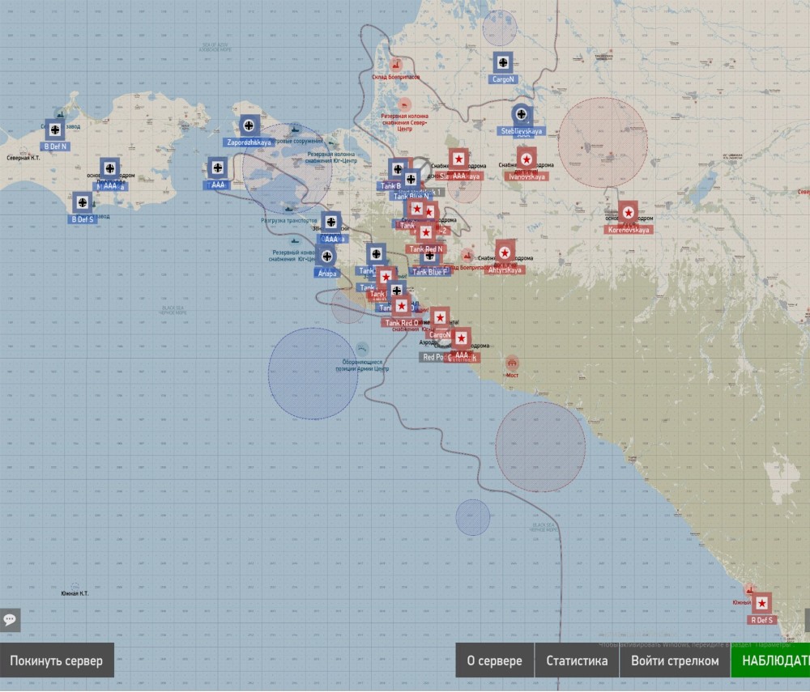The image size is (810, 692).
Task: Select blue AAA cross icon west of Zaporozhskaya
Action: (x=217, y=168)
